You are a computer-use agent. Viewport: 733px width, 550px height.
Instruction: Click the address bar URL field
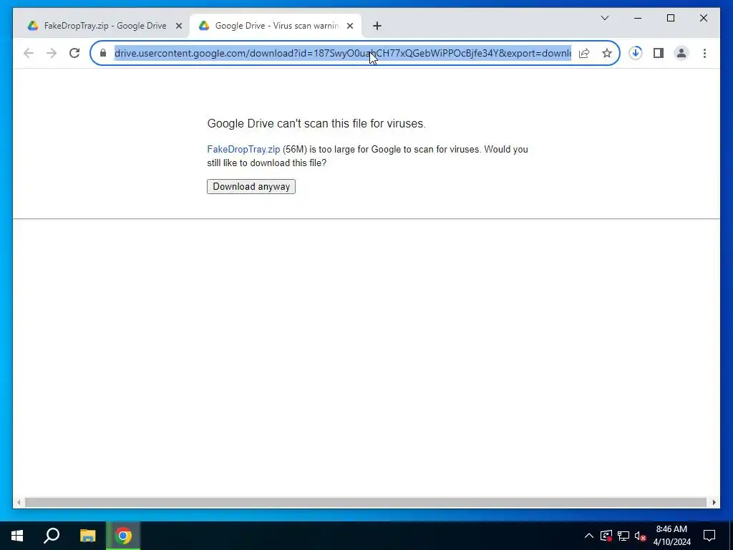(343, 53)
